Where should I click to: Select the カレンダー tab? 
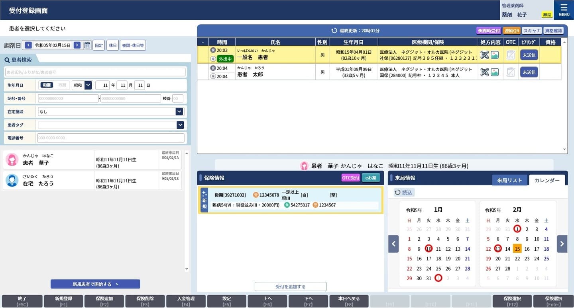point(546,180)
